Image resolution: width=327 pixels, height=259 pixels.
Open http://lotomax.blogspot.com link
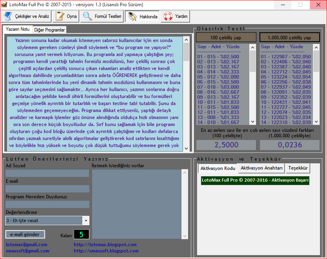[105, 245]
